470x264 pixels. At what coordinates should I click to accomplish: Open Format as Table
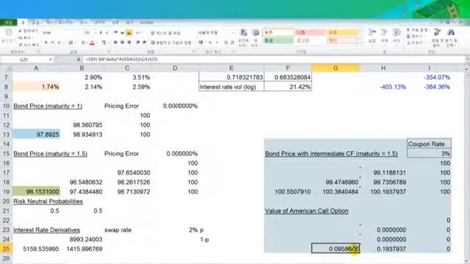click(255, 37)
